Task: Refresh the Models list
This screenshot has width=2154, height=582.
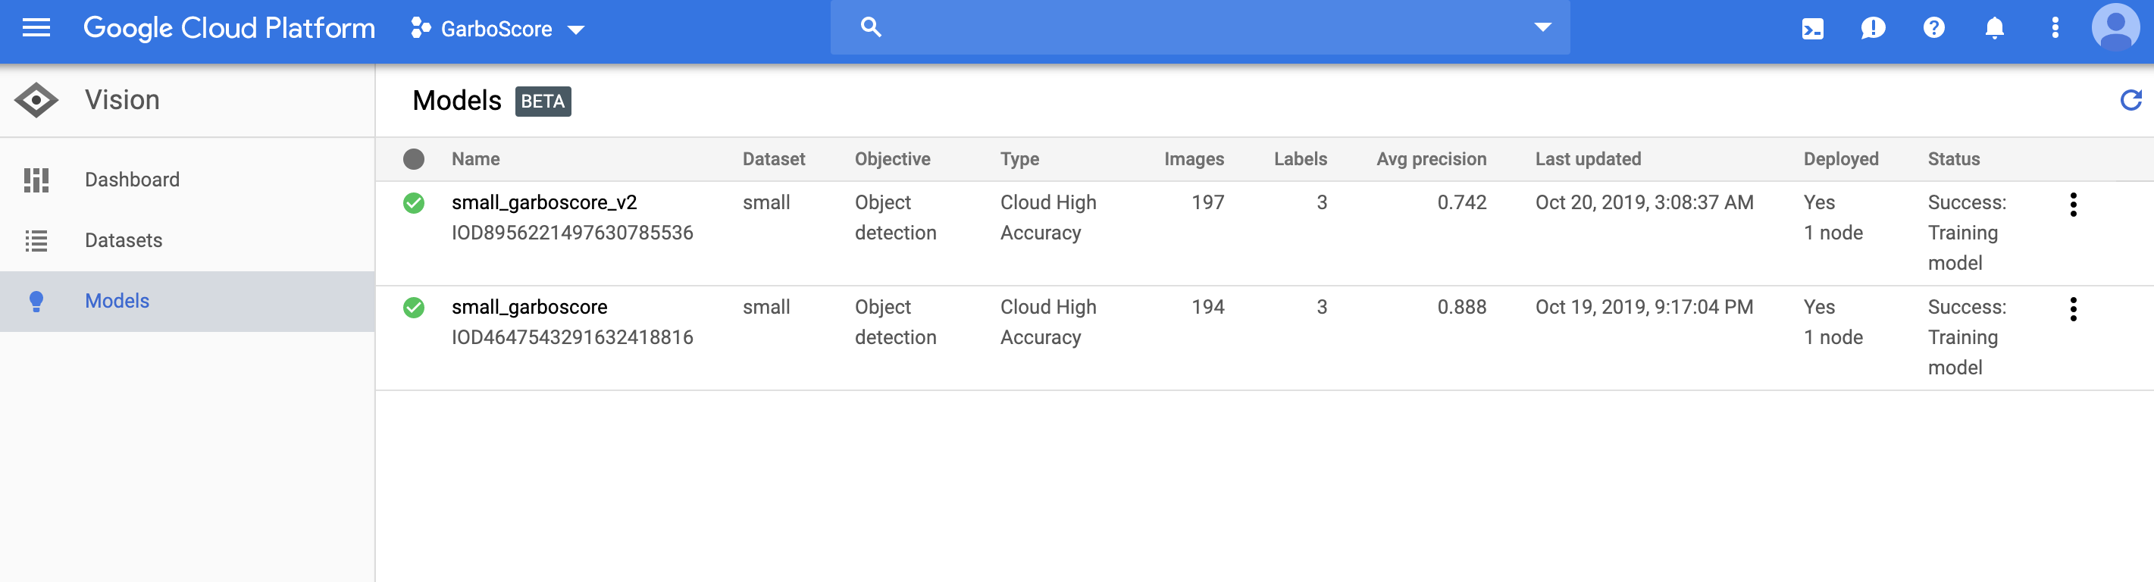Action: coord(2131,100)
